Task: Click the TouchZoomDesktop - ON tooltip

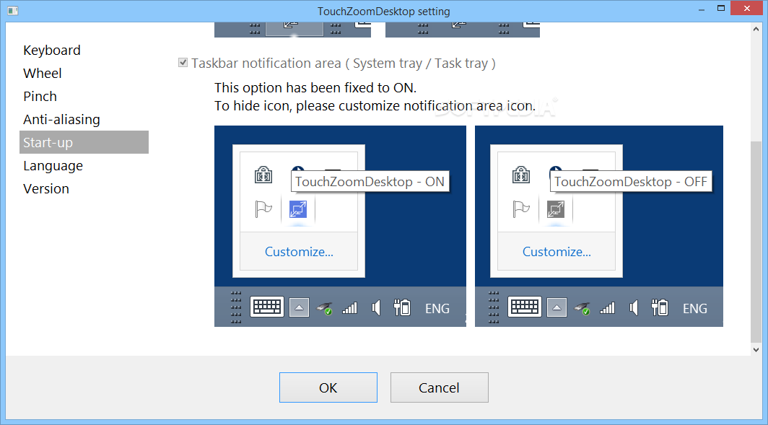Action: [370, 182]
